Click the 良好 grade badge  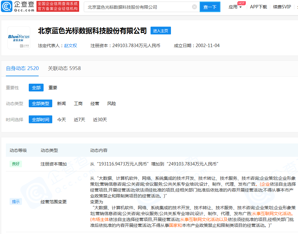click(16, 164)
